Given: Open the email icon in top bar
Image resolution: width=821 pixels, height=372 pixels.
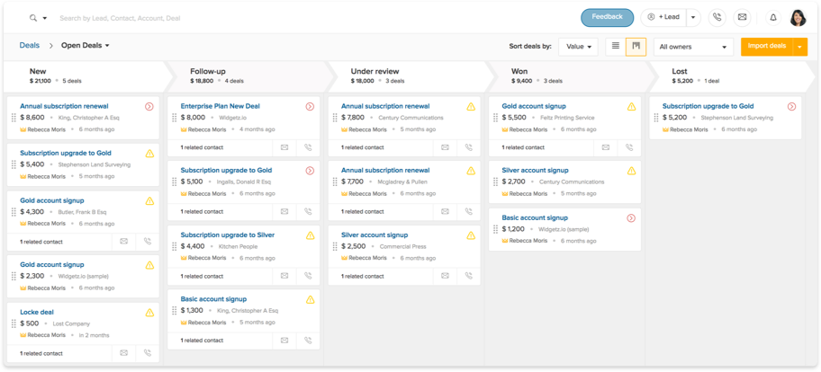Looking at the screenshot, I should [x=742, y=17].
